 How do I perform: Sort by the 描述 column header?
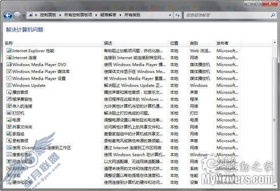pyautogui.click(x=108, y=43)
